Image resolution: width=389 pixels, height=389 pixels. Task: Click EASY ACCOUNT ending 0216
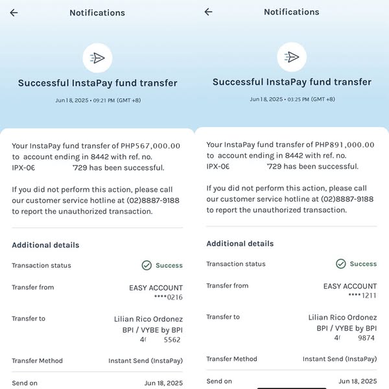tap(156, 292)
